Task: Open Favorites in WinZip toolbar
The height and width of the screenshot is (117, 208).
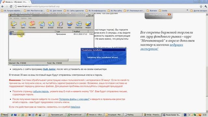Action: tap(32, 25)
